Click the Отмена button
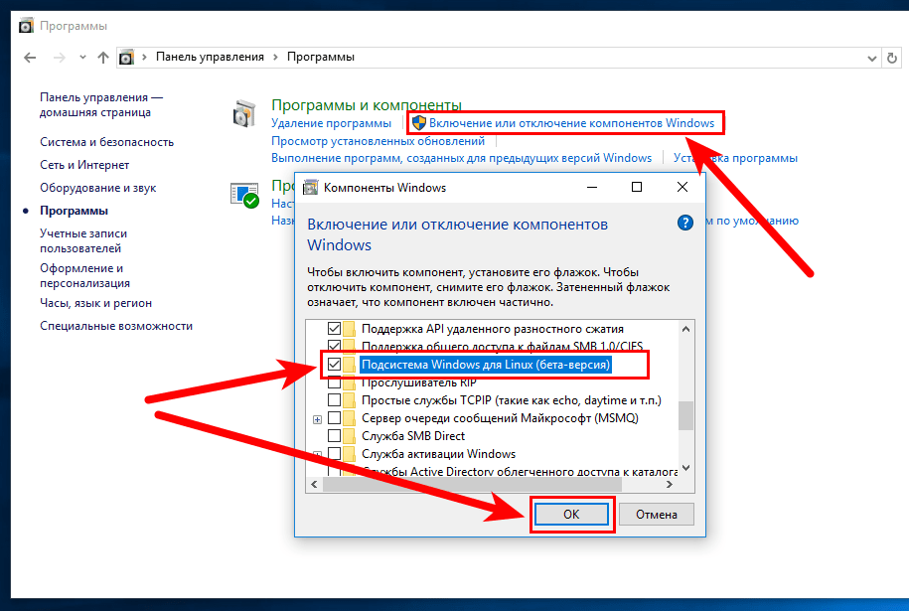The image size is (909, 611). 657,515
